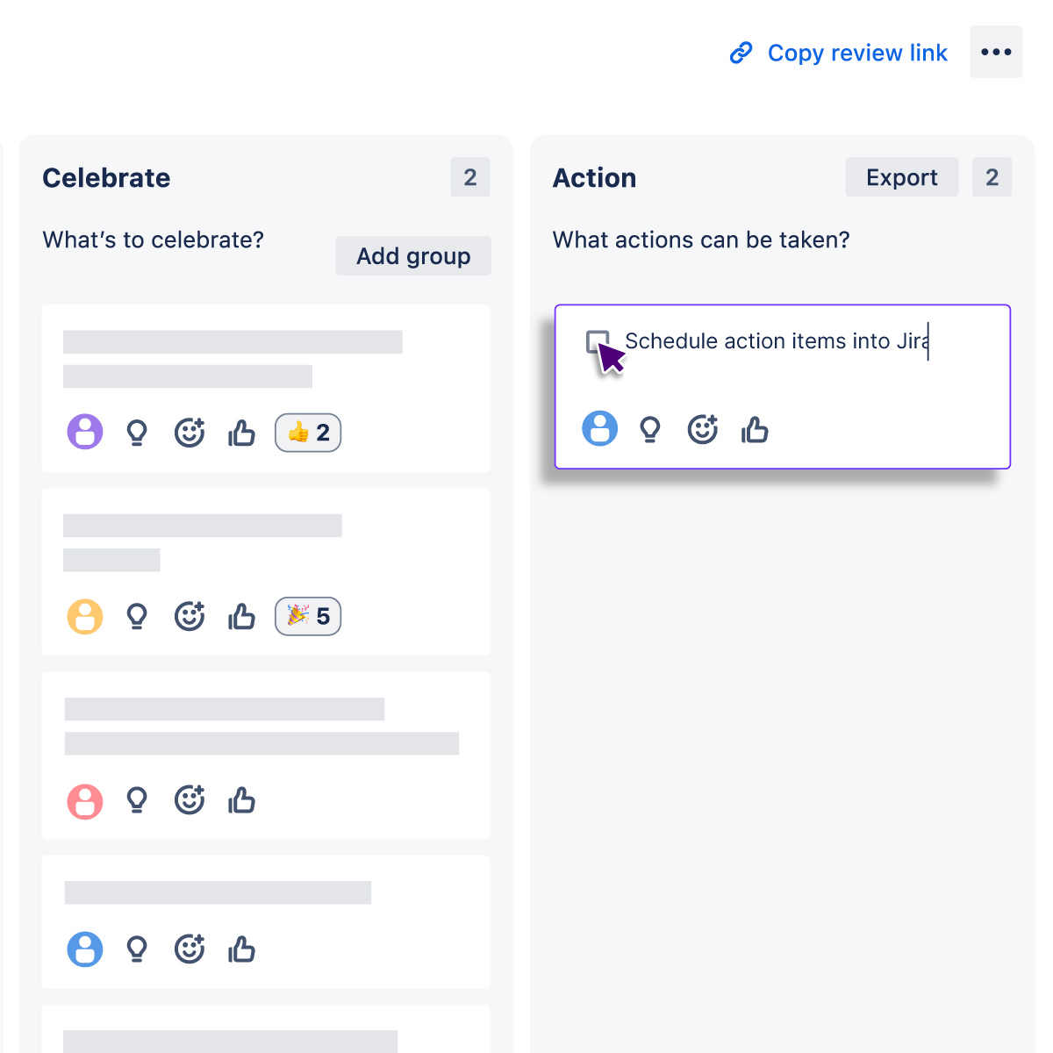
Task: Toggle the thumbs up 2 reaction chip
Action: (x=308, y=433)
